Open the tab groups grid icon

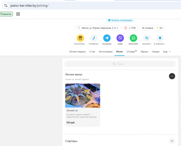pos(18,14)
